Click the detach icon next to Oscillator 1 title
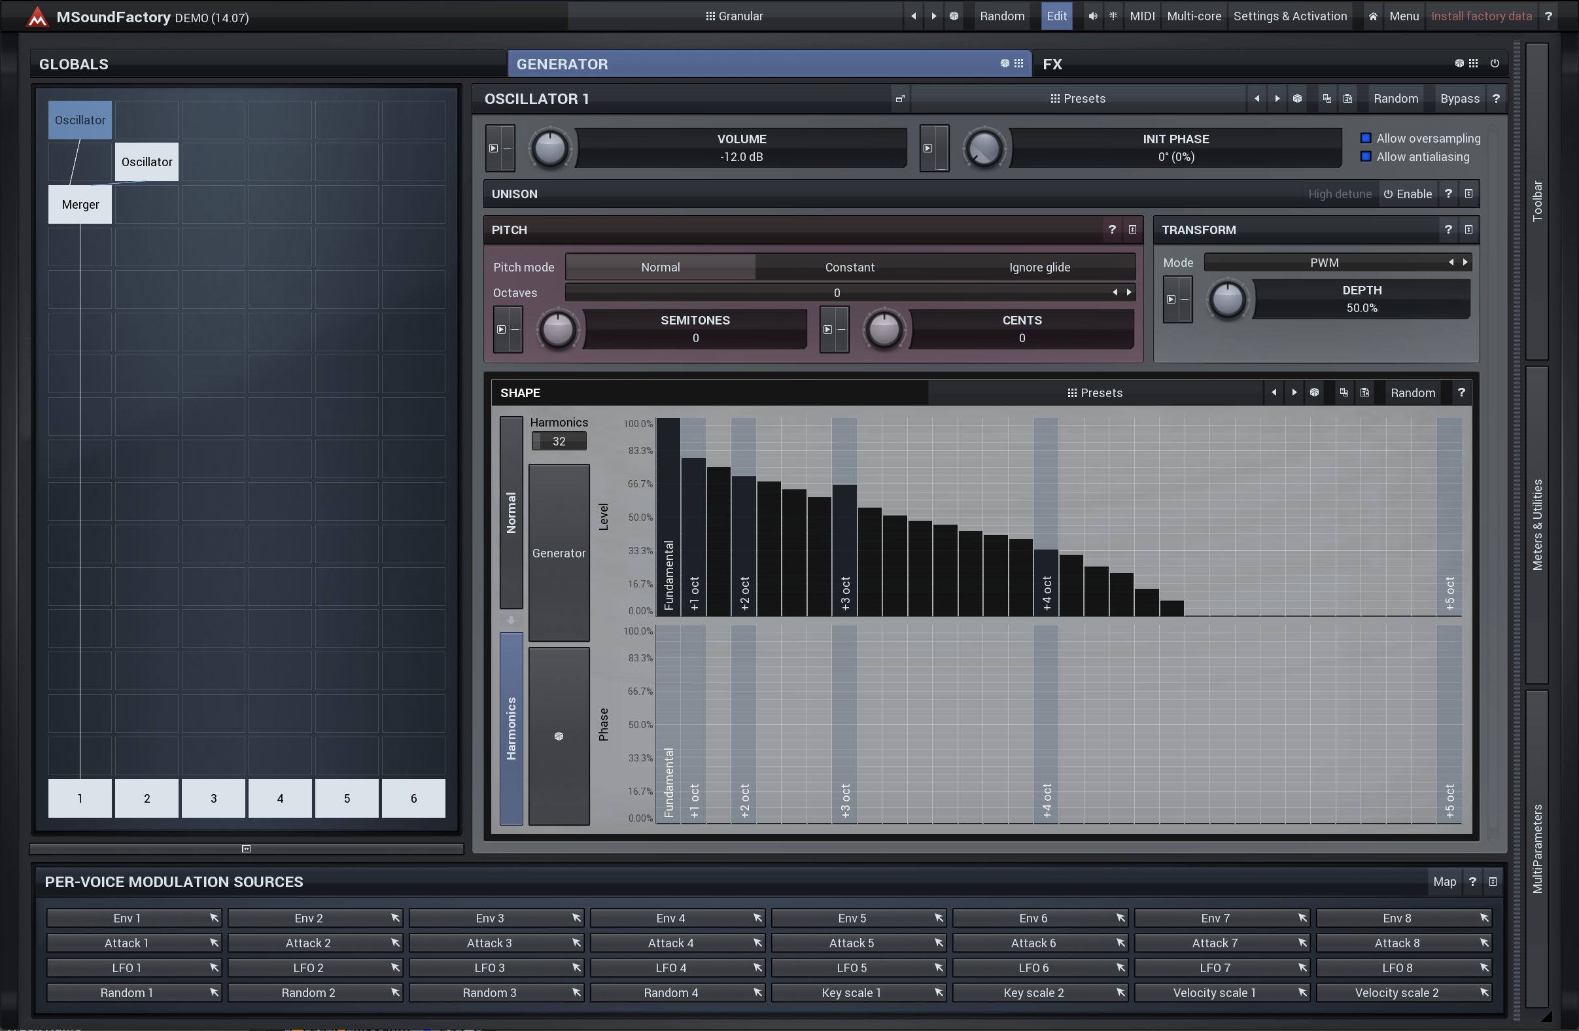 [900, 99]
